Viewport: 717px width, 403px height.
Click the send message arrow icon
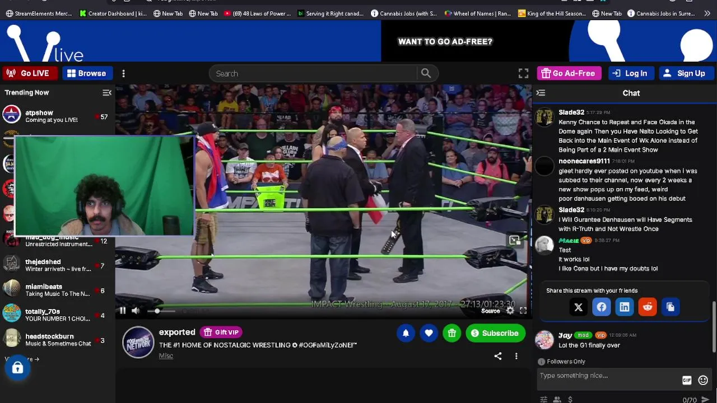coord(705,400)
